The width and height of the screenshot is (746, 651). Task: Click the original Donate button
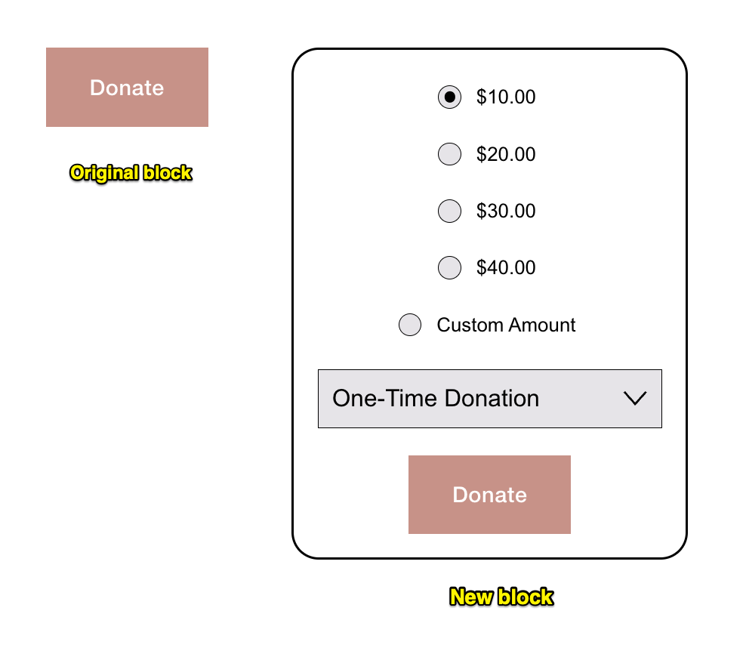pos(127,88)
